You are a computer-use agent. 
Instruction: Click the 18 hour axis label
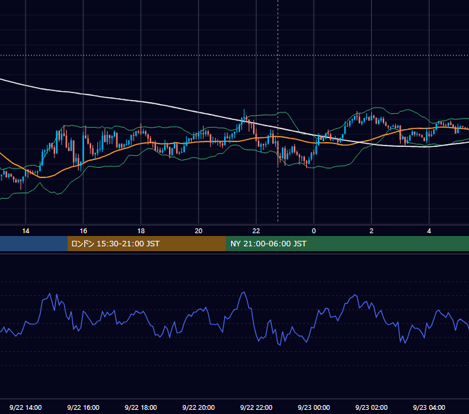(141, 231)
